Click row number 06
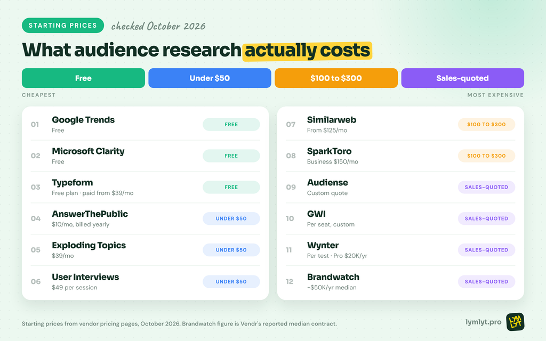The height and width of the screenshot is (341, 546). (36, 281)
